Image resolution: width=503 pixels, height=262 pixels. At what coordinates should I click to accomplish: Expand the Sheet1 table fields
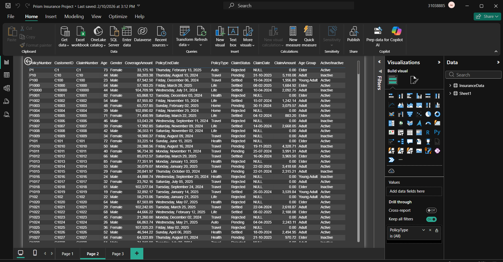pyautogui.click(x=450, y=94)
